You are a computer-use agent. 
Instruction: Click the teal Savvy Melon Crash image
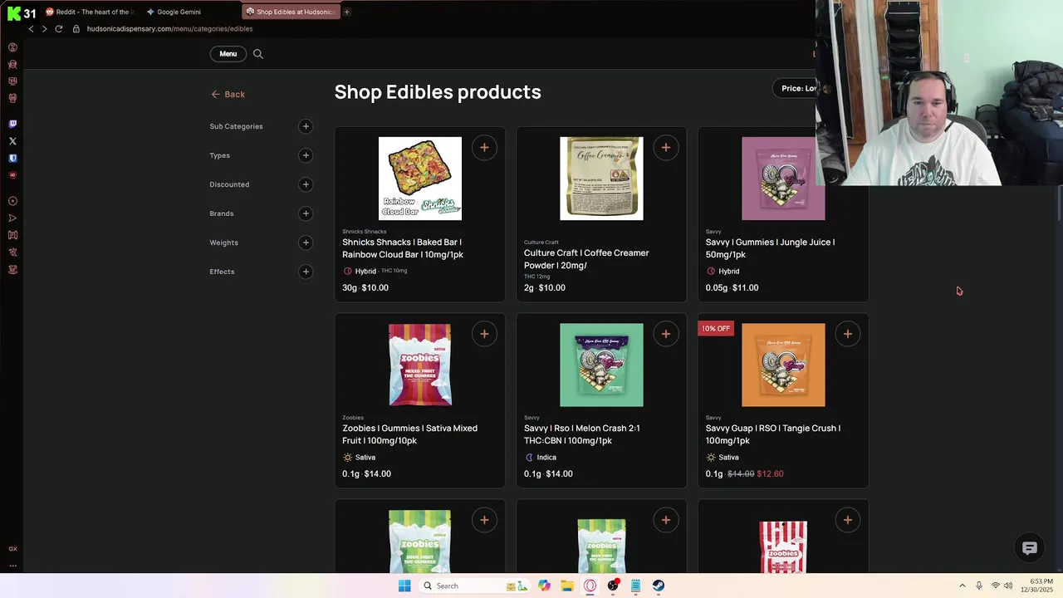click(x=601, y=365)
